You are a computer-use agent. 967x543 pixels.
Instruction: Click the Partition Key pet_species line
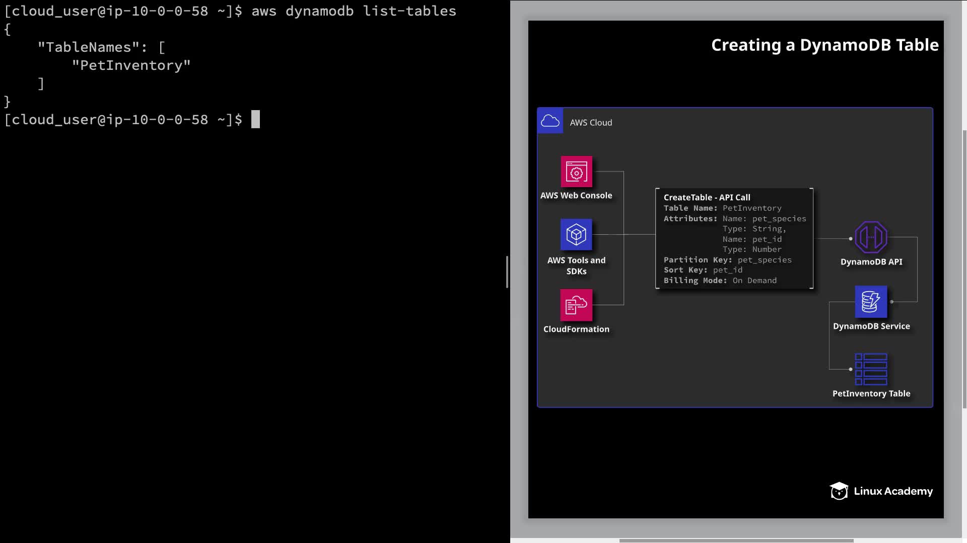point(727,260)
